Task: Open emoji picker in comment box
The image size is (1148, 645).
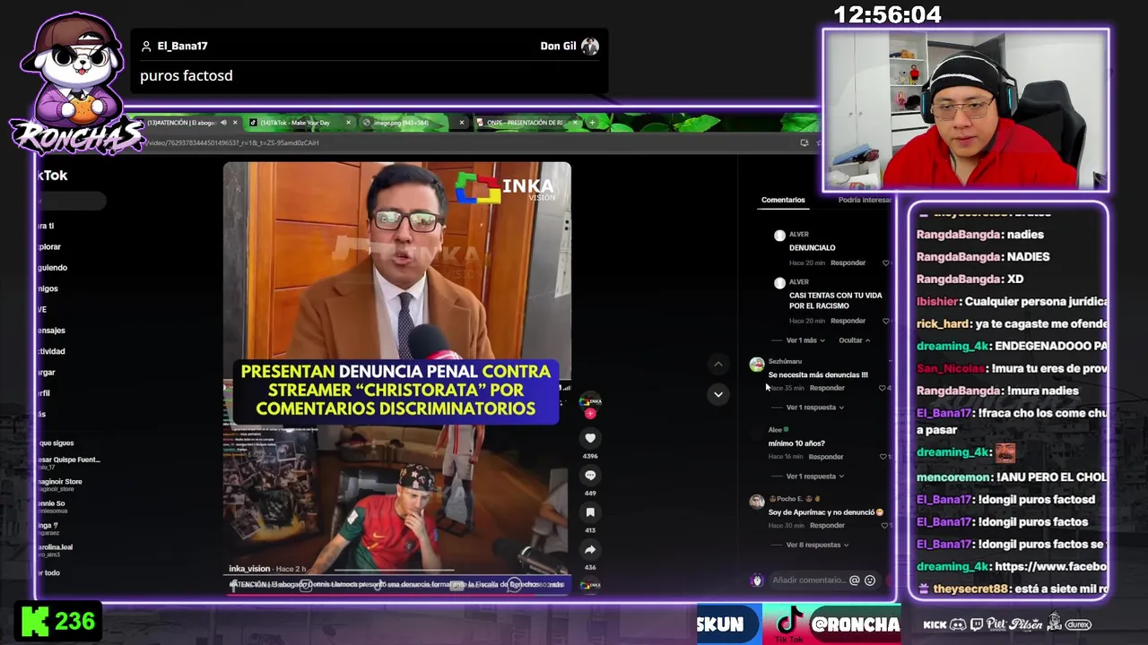Action: click(869, 580)
